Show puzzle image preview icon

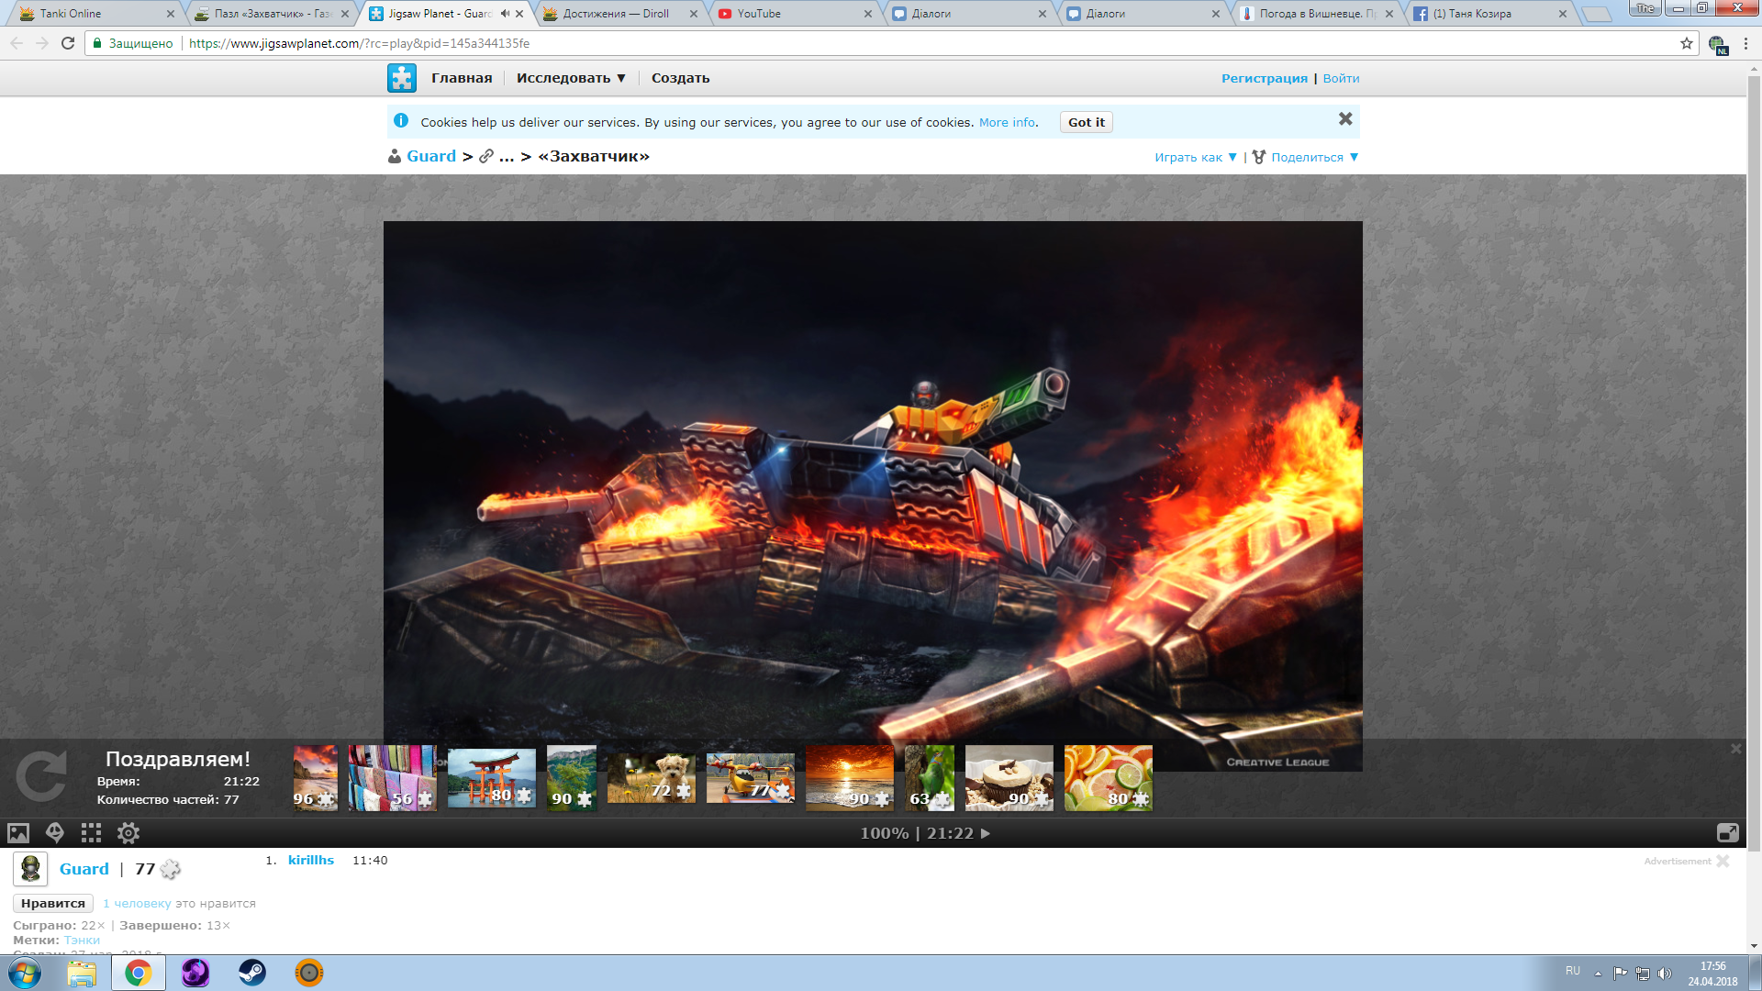point(18,833)
